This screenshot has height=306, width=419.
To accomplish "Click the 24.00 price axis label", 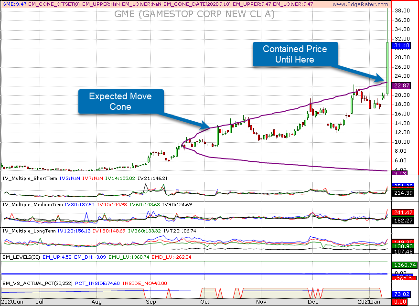I will pyautogui.click(x=402, y=76).
